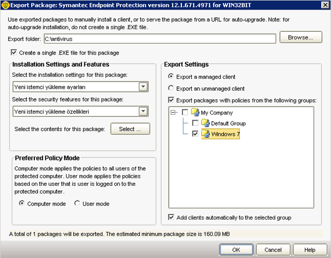This screenshot has width=331, height=258.
Task: Collapse the My Company tree node
Action: (173, 112)
